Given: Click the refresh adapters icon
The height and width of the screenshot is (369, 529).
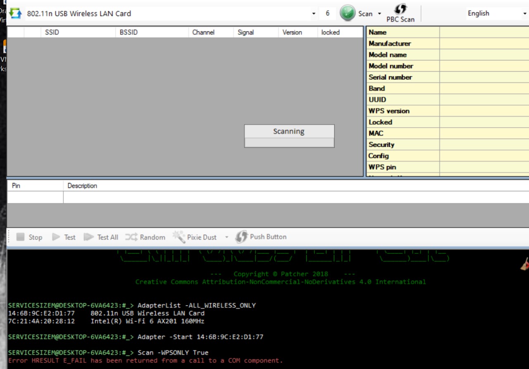Looking at the screenshot, I should 15,13.
